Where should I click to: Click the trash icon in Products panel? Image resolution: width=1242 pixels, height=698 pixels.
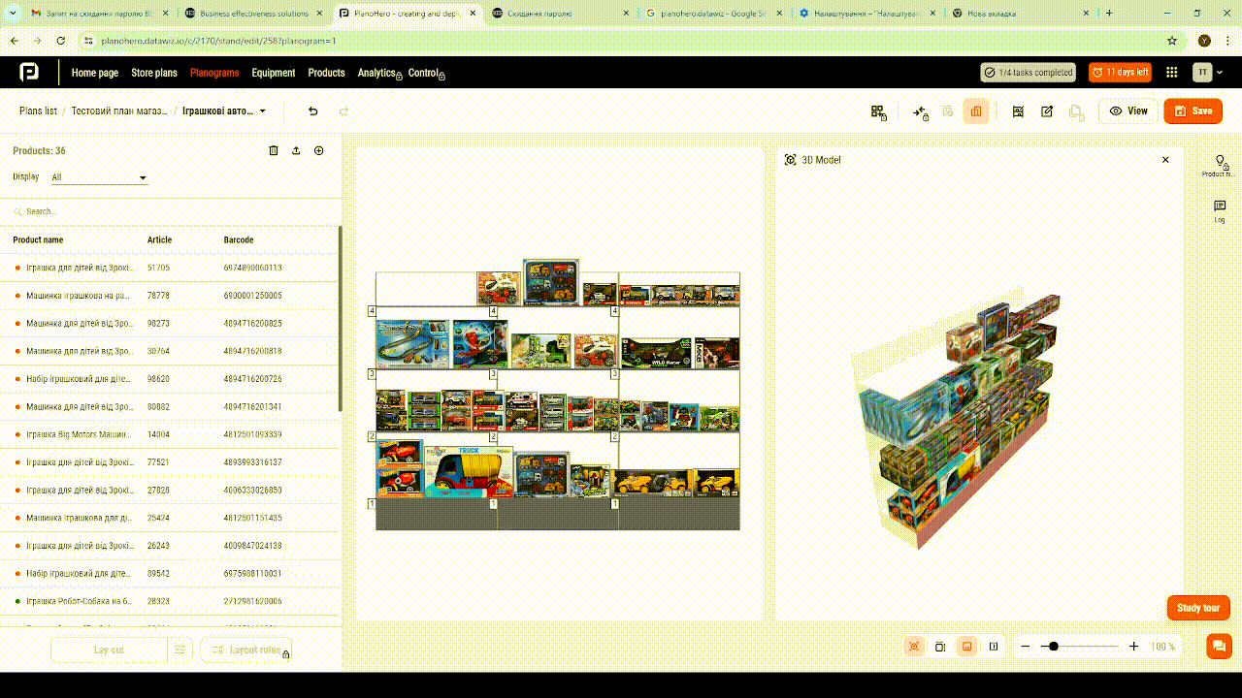pos(274,151)
